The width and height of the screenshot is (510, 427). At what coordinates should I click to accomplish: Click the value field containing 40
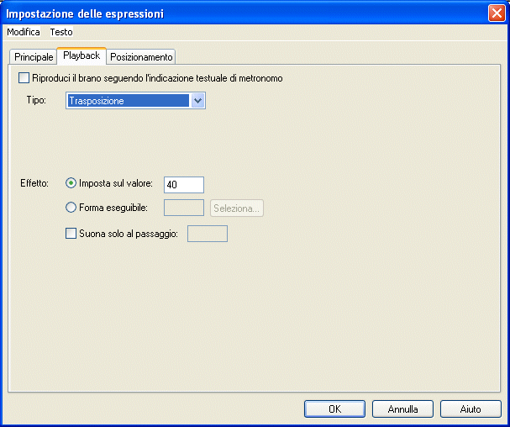pos(184,185)
